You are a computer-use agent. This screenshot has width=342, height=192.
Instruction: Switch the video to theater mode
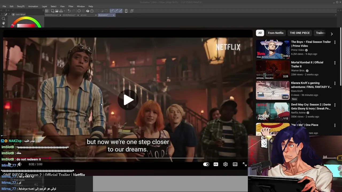click(235, 164)
